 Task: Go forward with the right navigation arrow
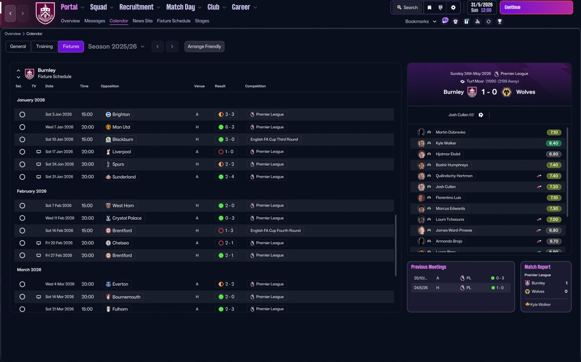(x=23, y=13)
